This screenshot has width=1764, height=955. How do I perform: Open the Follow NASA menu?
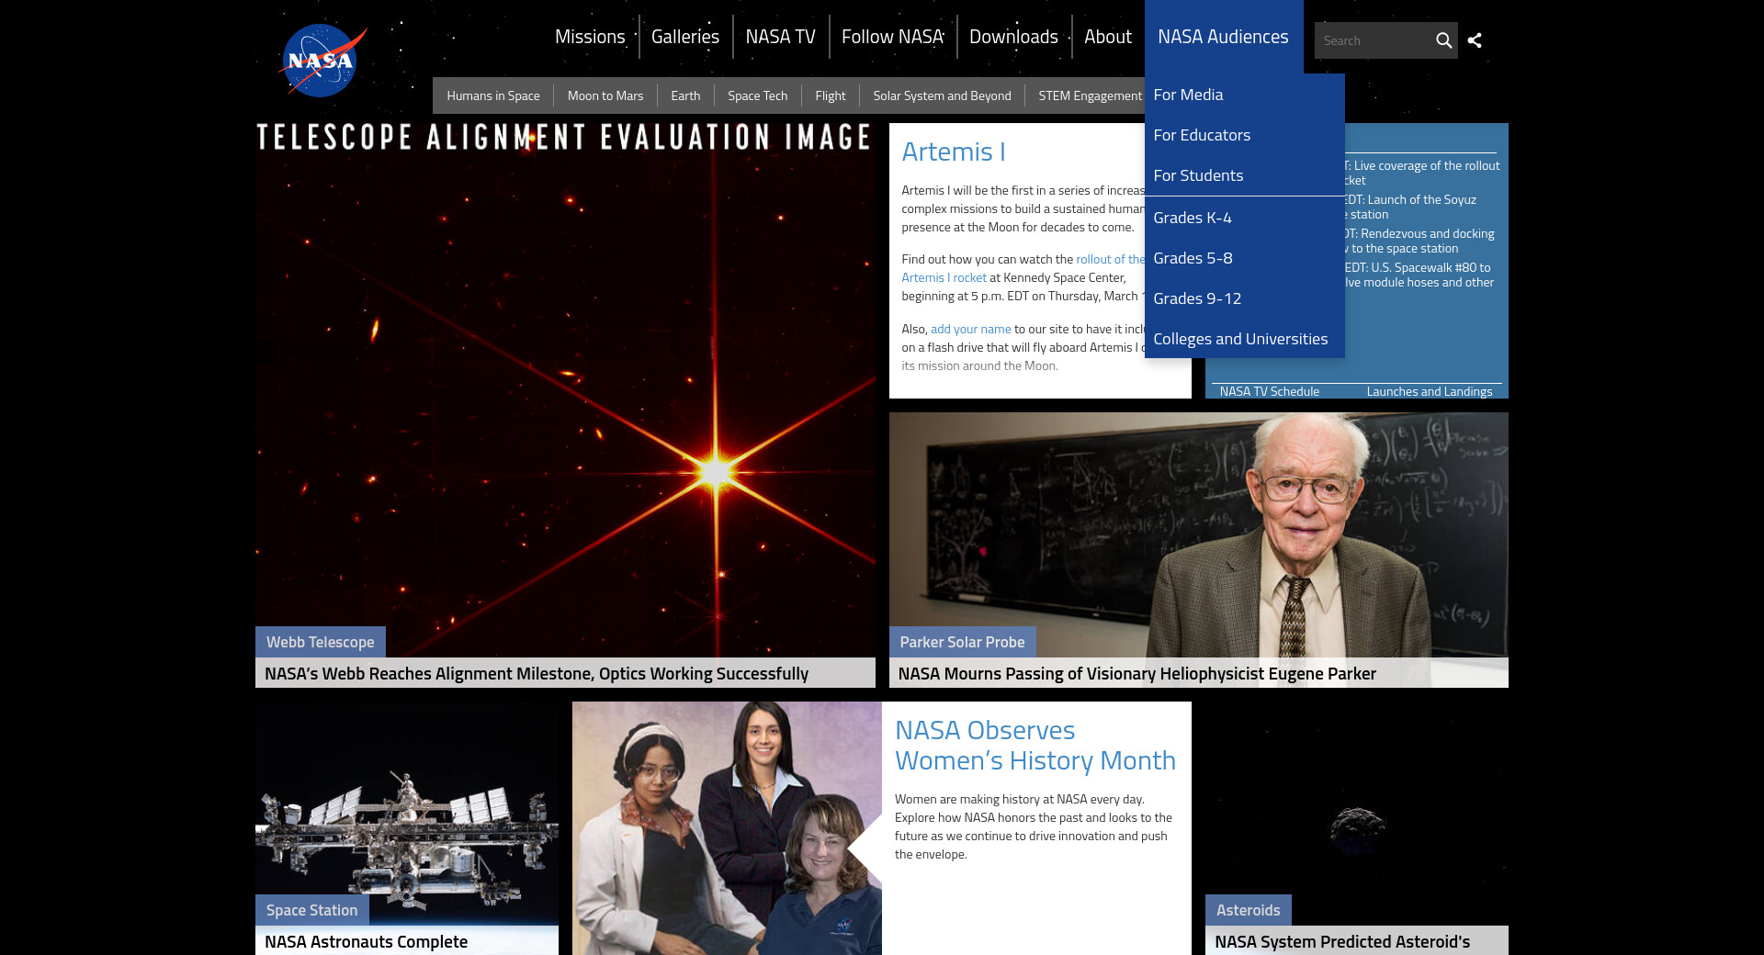point(893,37)
